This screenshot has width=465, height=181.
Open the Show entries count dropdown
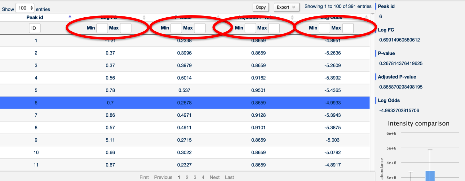coord(25,8)
